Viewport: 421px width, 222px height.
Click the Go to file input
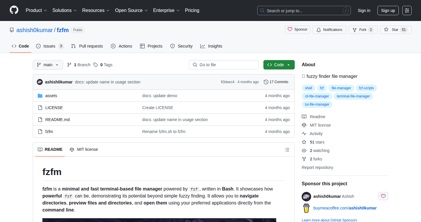[x=224, y=65]
